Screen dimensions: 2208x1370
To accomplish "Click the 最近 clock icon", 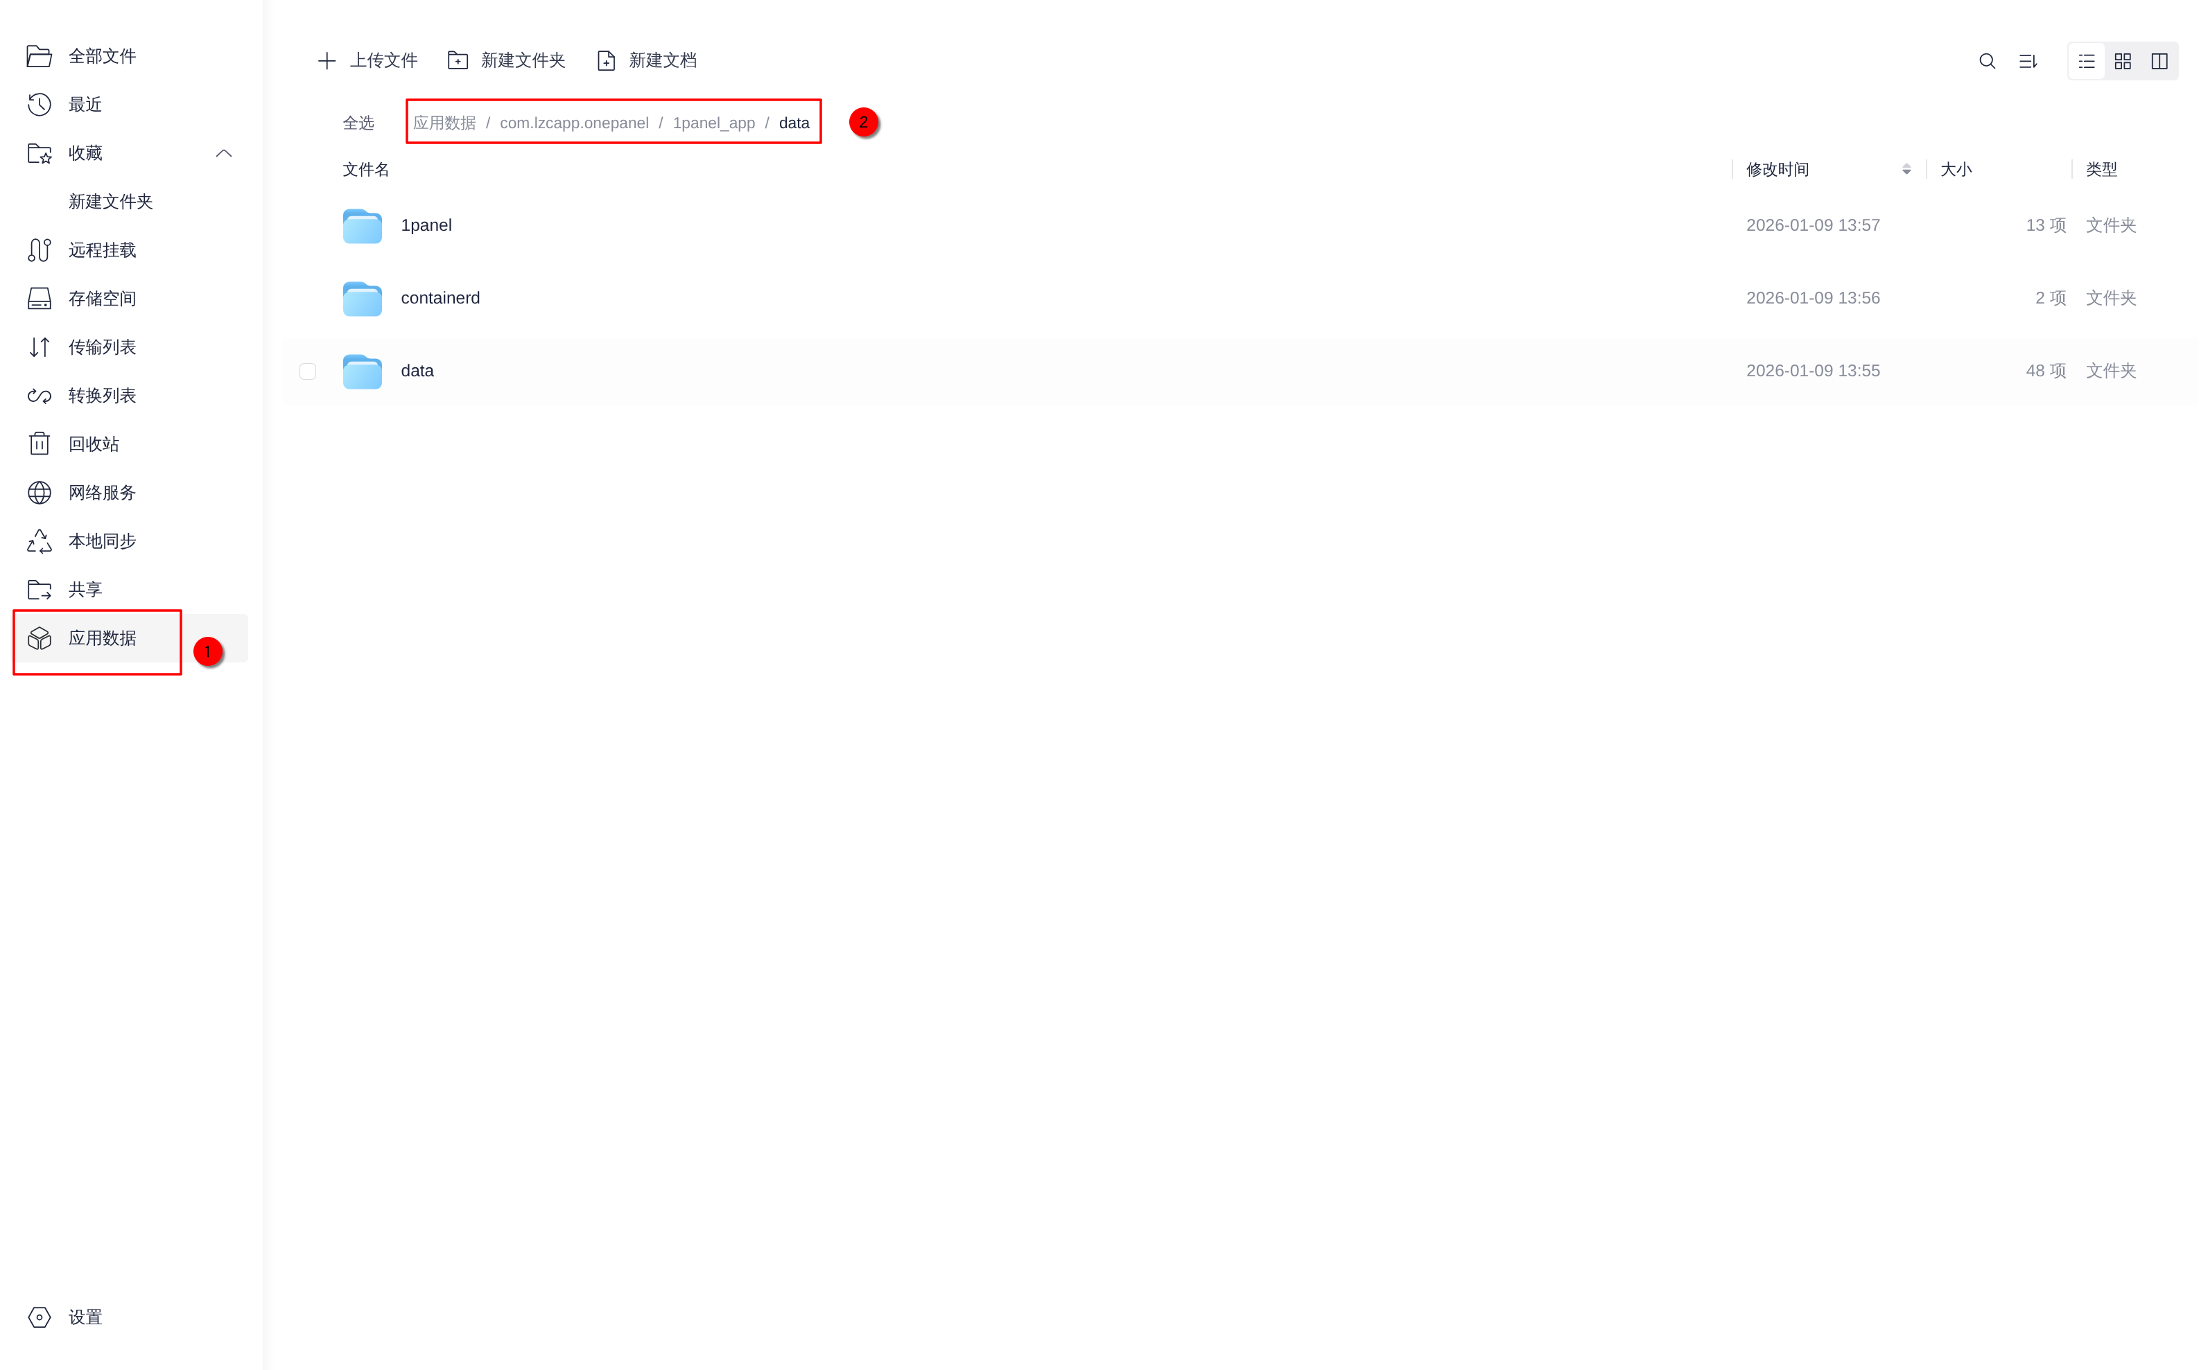I will 39,104.
